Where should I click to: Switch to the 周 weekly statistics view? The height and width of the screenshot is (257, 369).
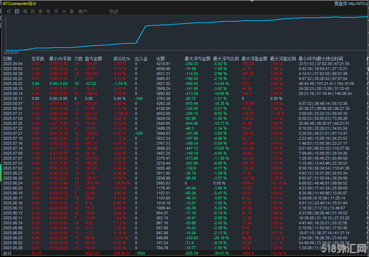pyautogui.click(x=24, y=11)
